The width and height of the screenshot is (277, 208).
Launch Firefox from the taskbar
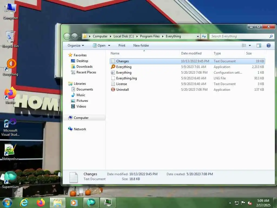click(x=41, y=203)
